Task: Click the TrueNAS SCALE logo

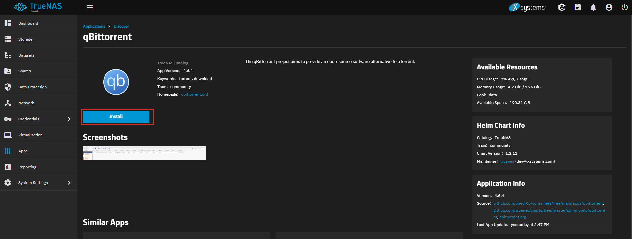Action: [38, 7]
